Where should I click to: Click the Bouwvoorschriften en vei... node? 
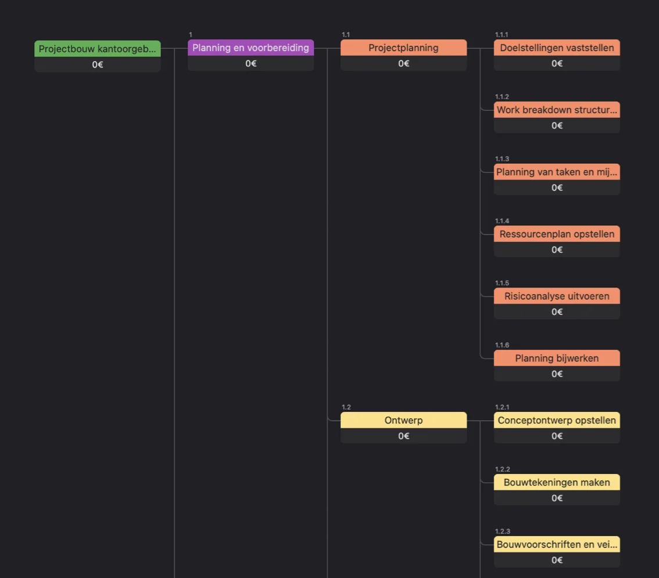pyautogui.click(x=557, y=544)
